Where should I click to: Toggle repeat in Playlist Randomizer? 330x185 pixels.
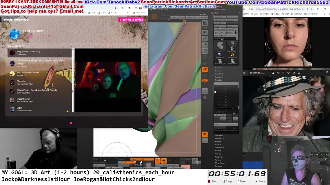click(49, 36)
